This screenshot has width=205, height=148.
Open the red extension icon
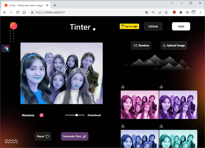(174, 12)
